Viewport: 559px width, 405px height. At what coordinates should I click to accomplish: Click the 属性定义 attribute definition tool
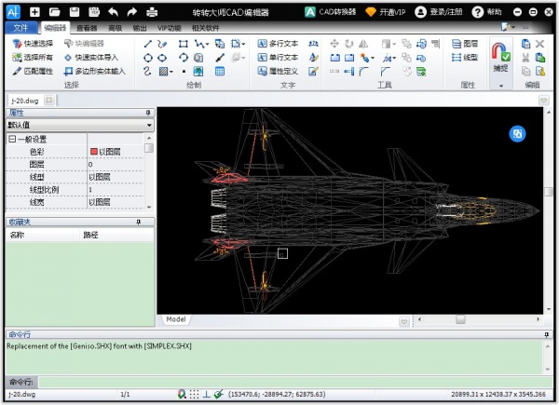click(x=277, y=71)
